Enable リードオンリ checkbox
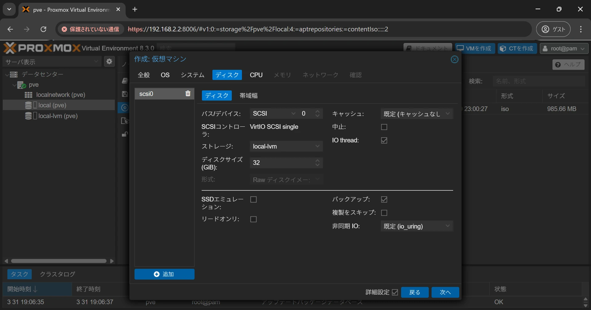The image size is (591, 310). [x=254, y=219]
